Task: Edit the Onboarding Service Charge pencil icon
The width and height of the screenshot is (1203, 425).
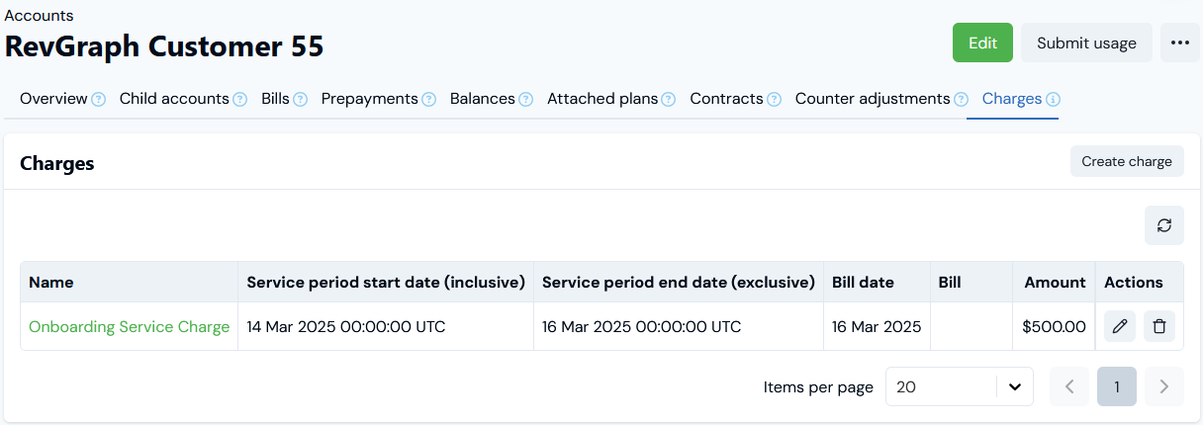Action: (1119, 326)
